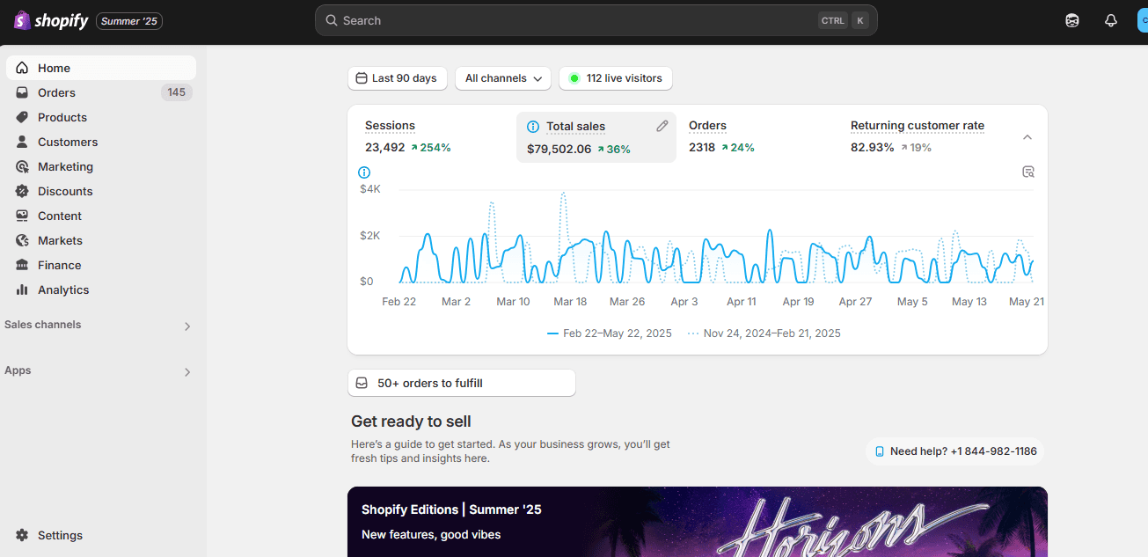This screenshot has width=1148, height=557.
Task: Go to Home in sidebar
Action: pyautogui.click(x=101, y=68)
